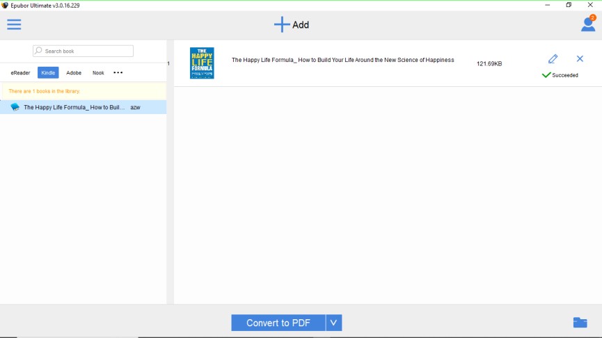Image resolution: width=602 pixels, height=338 pixels.
Task: Restore down the Epubor window
Action: 569,5
